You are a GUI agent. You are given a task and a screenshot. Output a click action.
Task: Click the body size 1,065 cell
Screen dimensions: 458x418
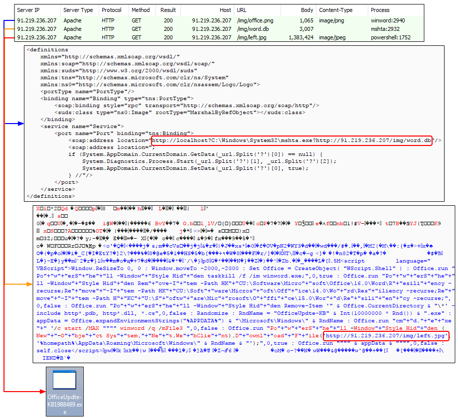point(306,20)
